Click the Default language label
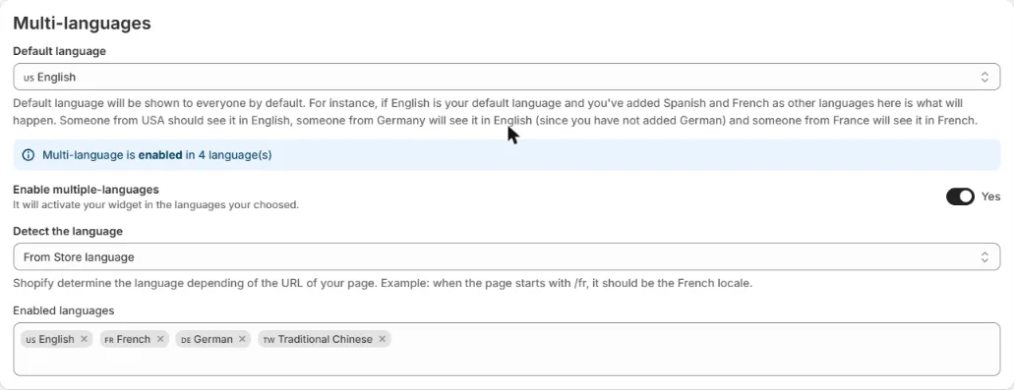1014x390 pixels. [x=59, y=50]
